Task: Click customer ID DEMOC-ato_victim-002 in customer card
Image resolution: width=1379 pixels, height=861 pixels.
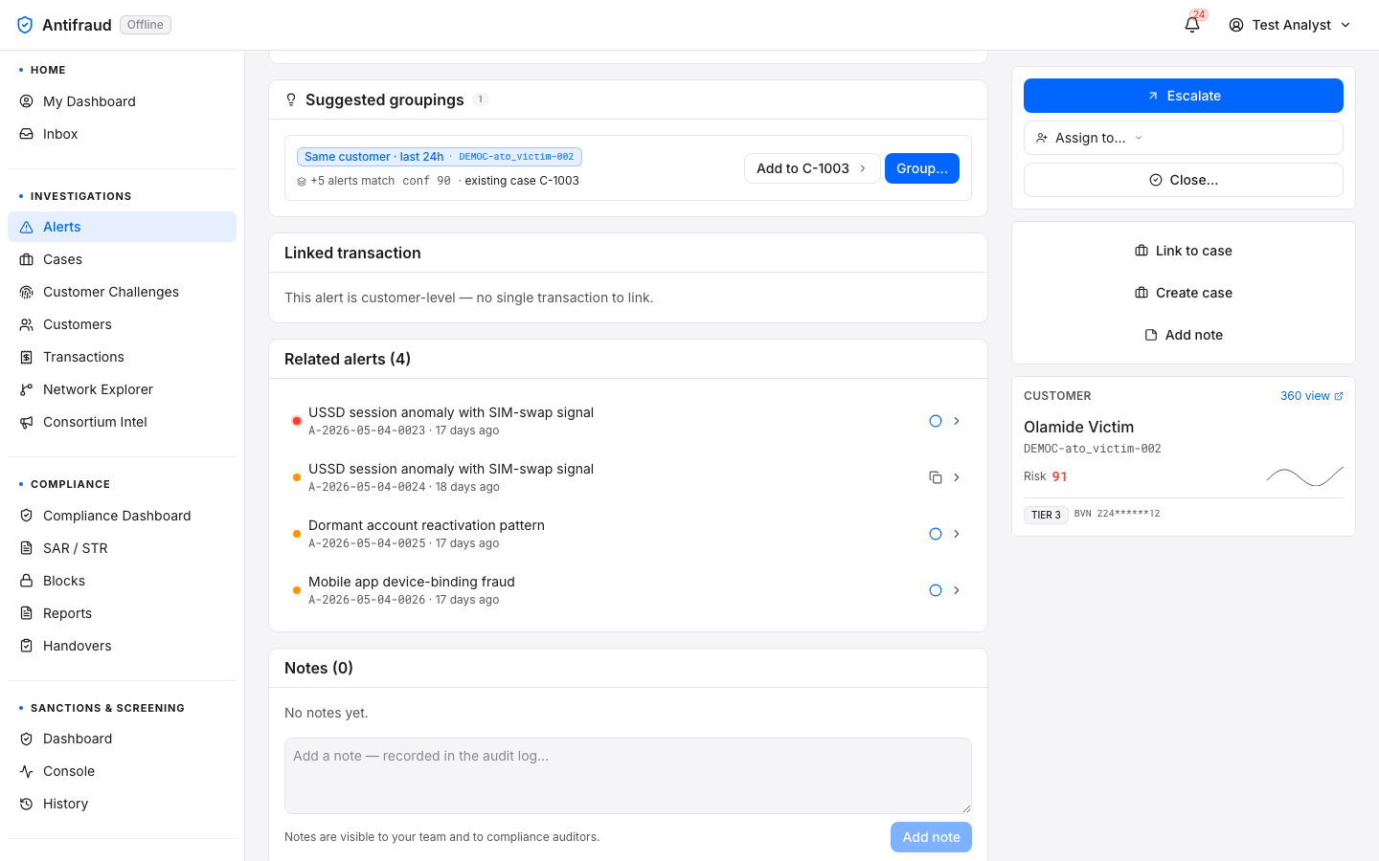Action: point(1092,449)
